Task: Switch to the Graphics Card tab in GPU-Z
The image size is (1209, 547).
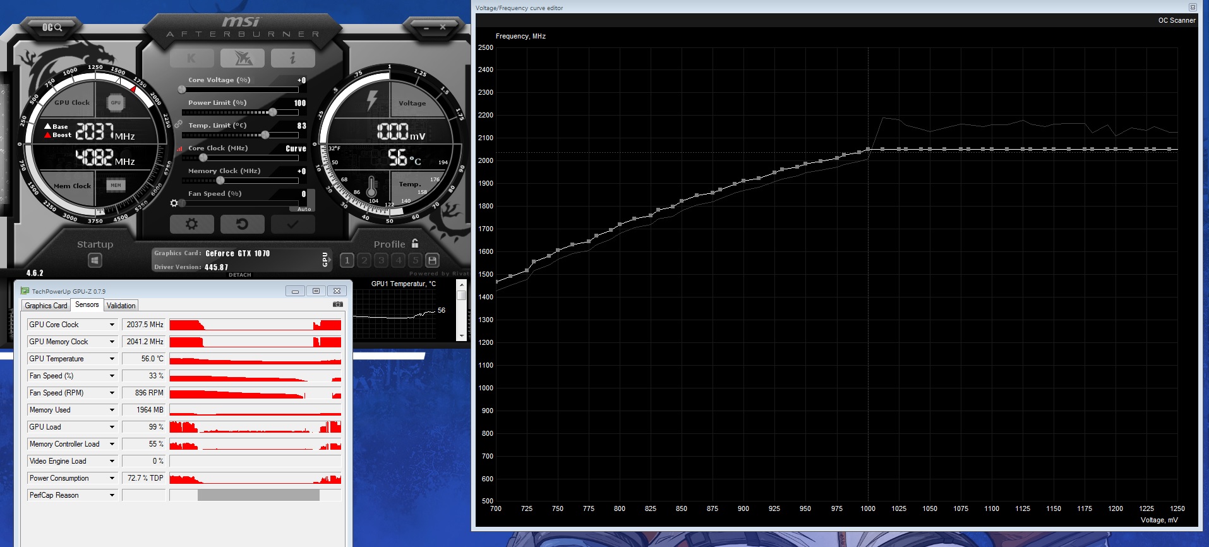Action: (46, 306)
